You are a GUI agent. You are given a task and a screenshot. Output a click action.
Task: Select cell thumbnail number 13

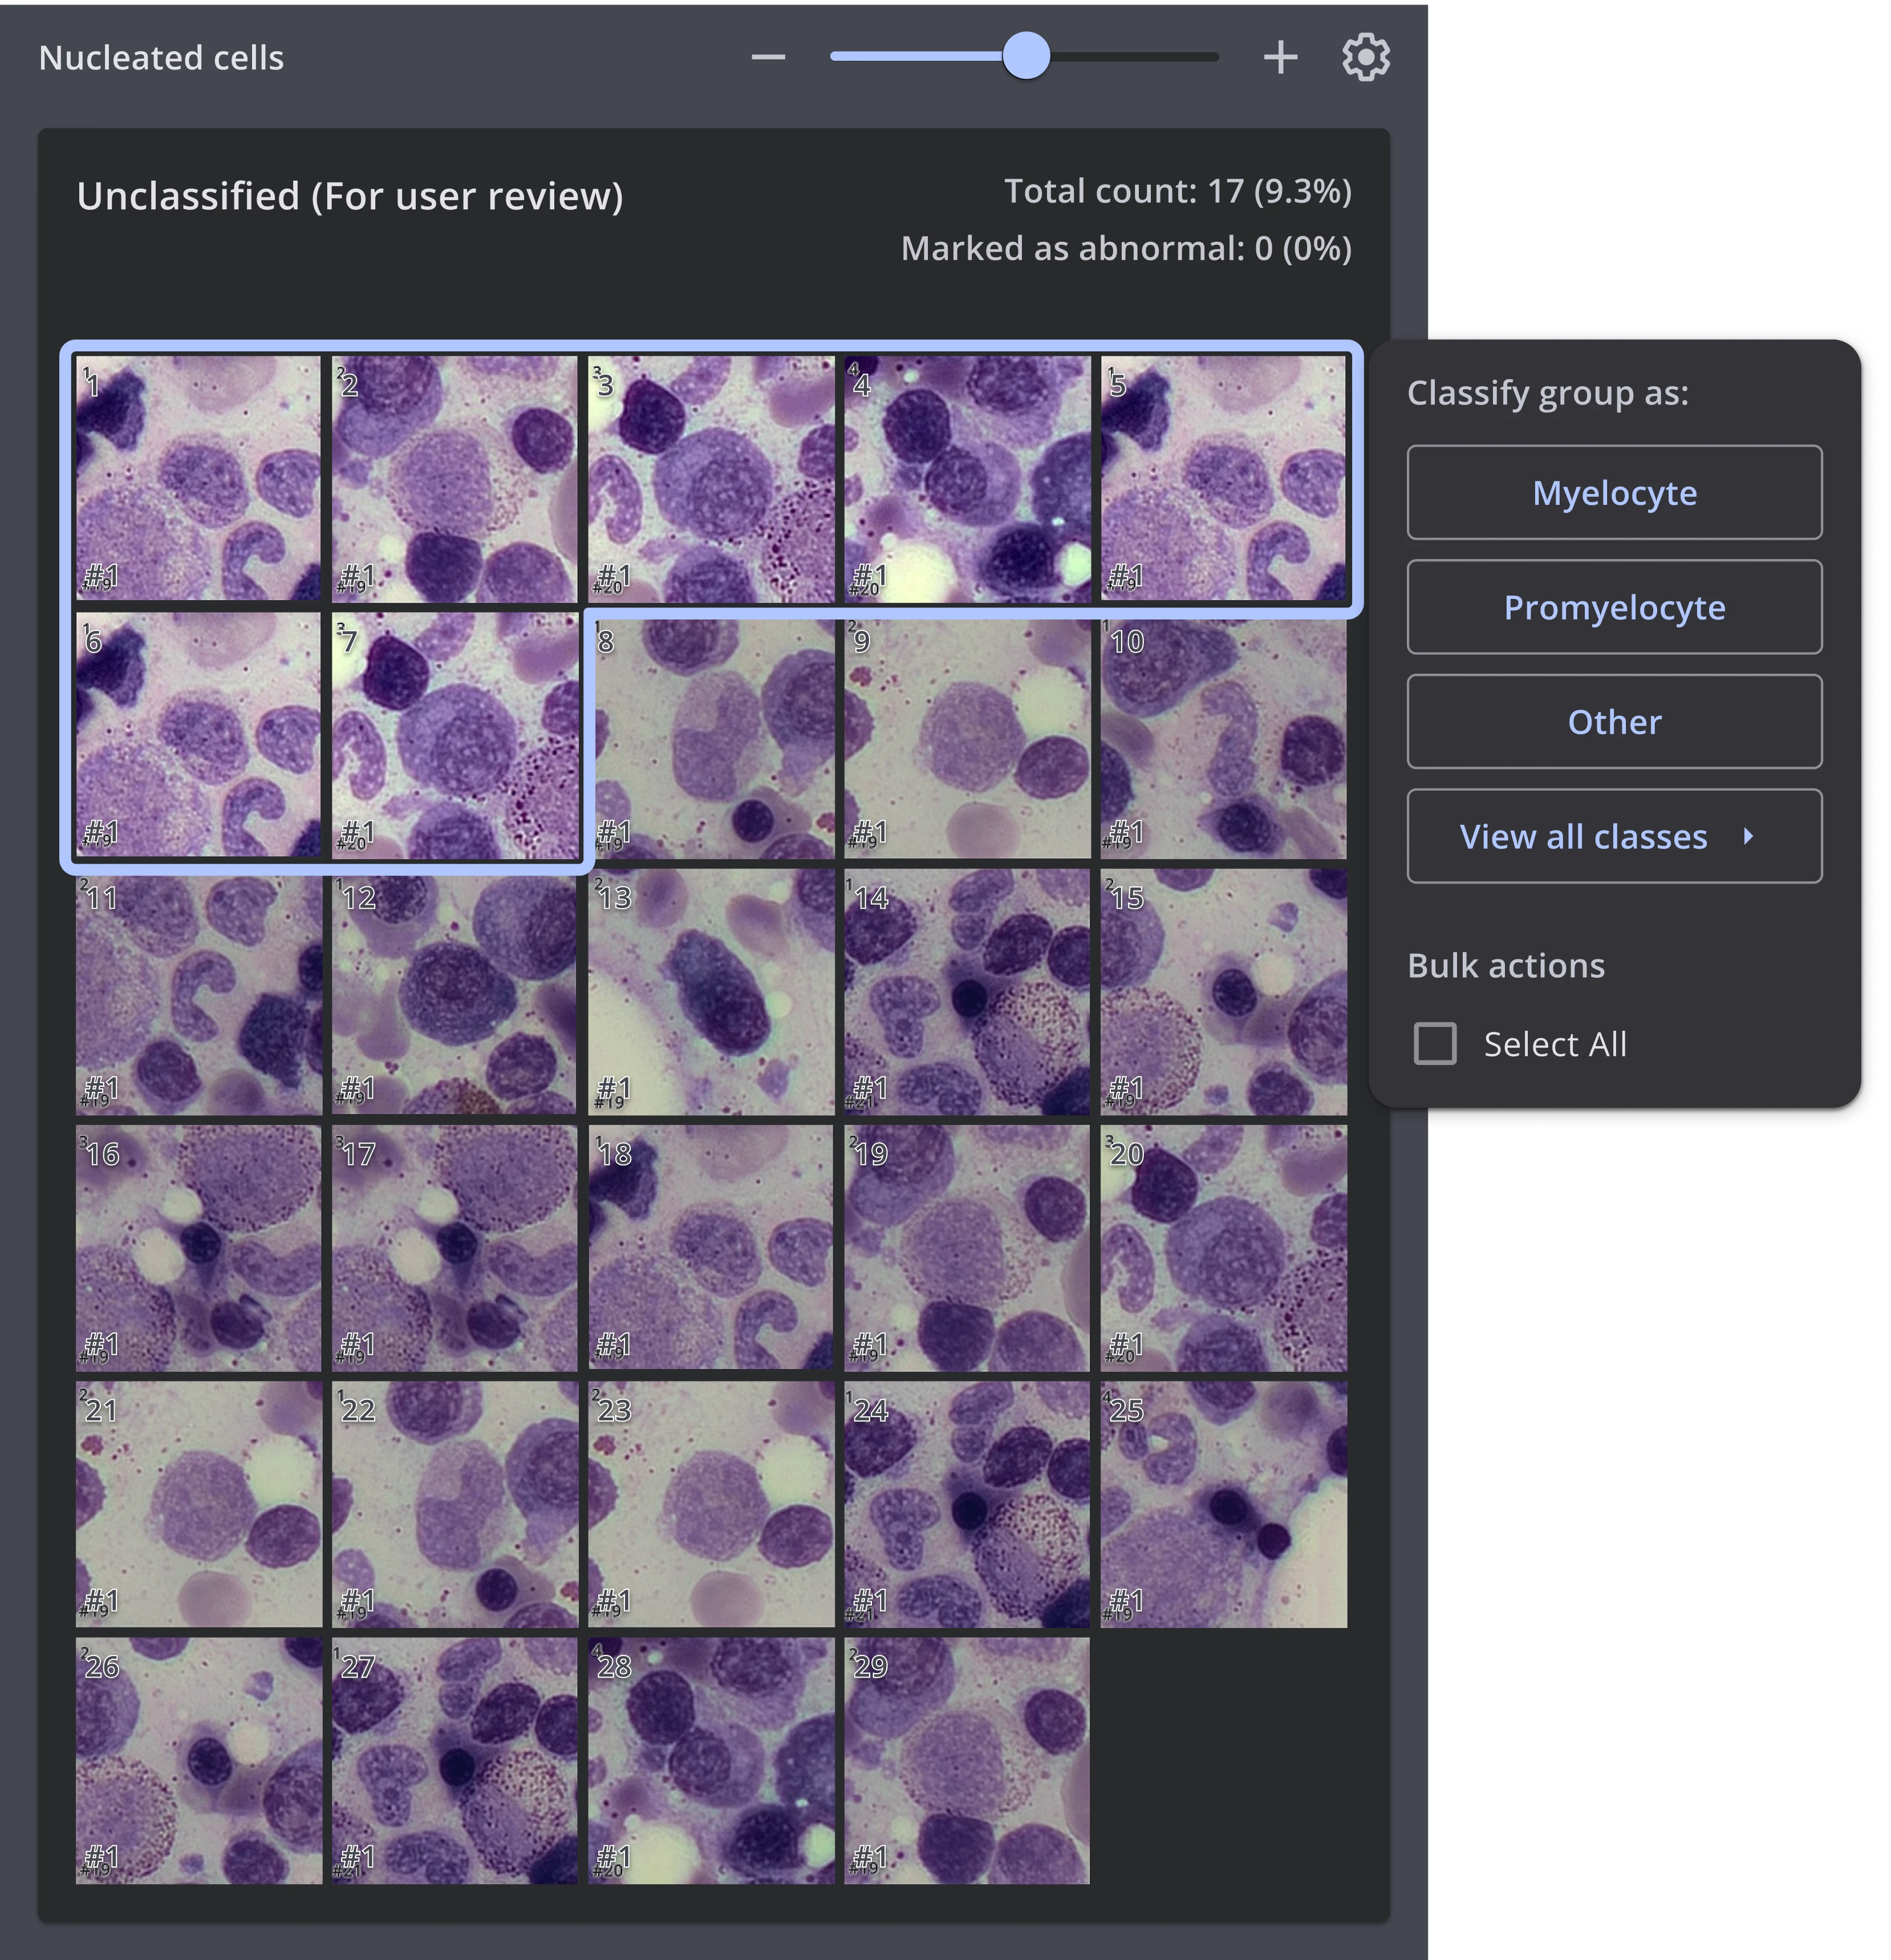click(711, 992)
